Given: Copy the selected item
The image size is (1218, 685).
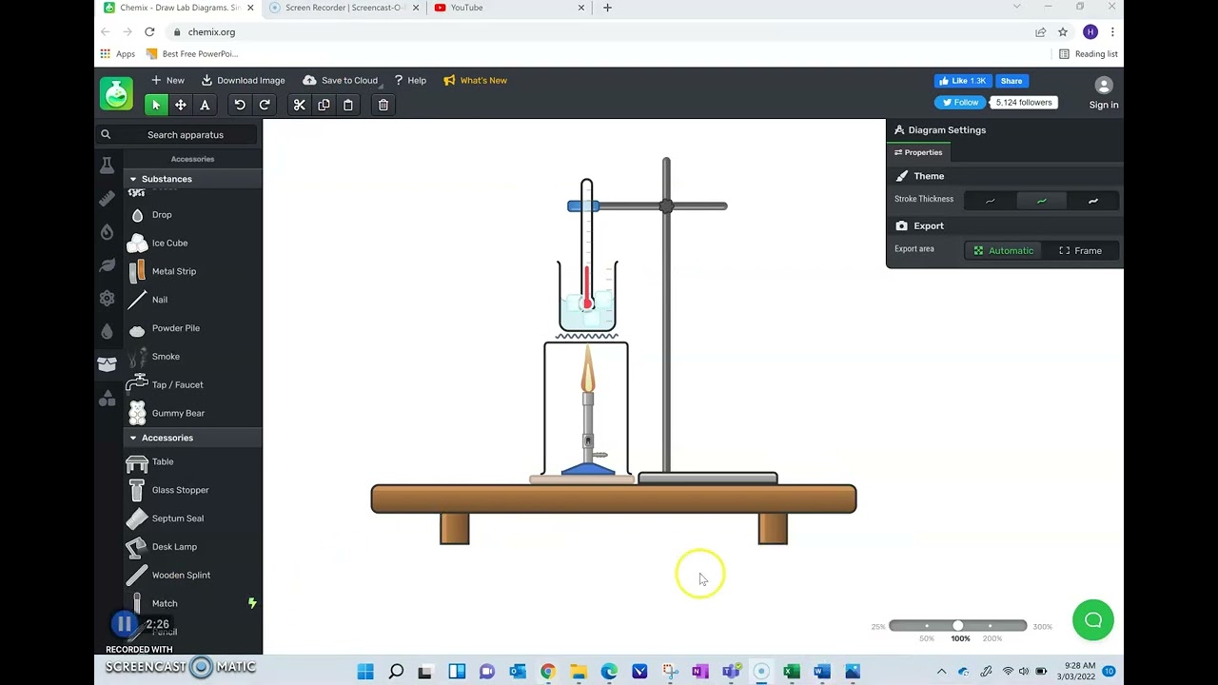Looking at the screenshot, I should tap(324, 105).
